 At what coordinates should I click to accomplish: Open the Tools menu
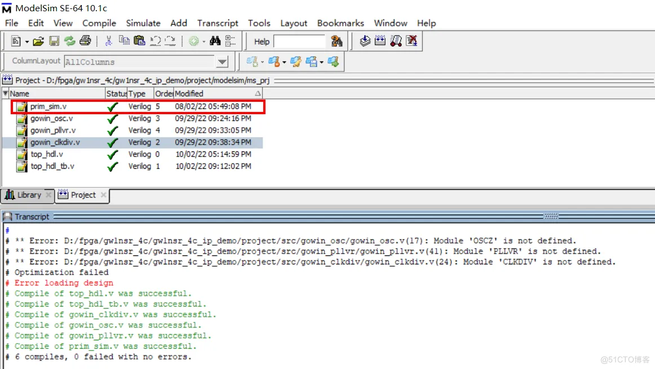tap(259, 23)
